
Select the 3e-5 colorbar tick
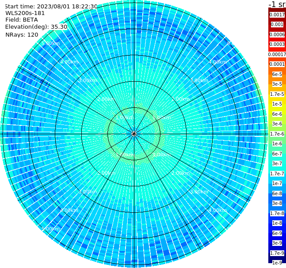pyautogui.click(x=277, y=84)
